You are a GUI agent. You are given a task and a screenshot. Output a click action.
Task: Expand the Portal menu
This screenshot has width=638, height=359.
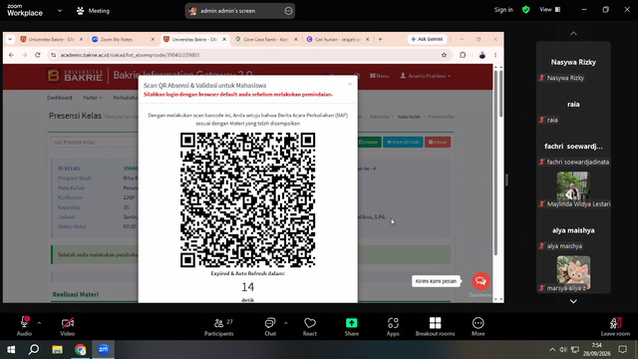pyautogui.click(x=93, y=98)
